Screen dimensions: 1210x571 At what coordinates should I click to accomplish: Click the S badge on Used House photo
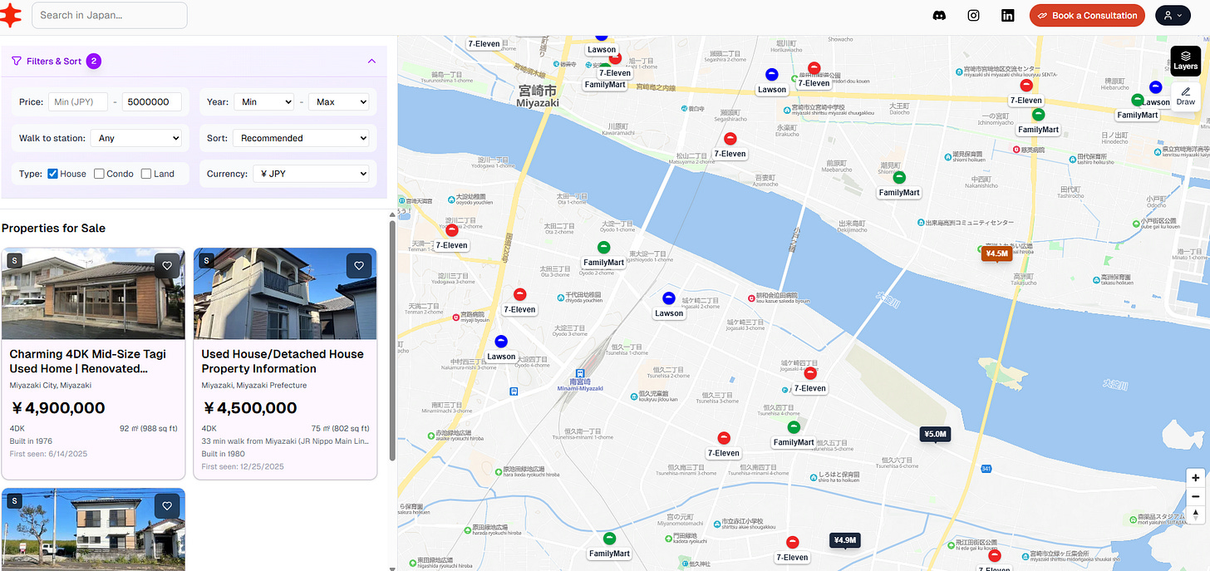coord(206,261)
